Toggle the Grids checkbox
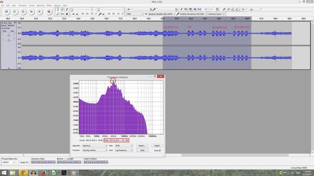This screenshot has height=176, width=314. point(160,150)
